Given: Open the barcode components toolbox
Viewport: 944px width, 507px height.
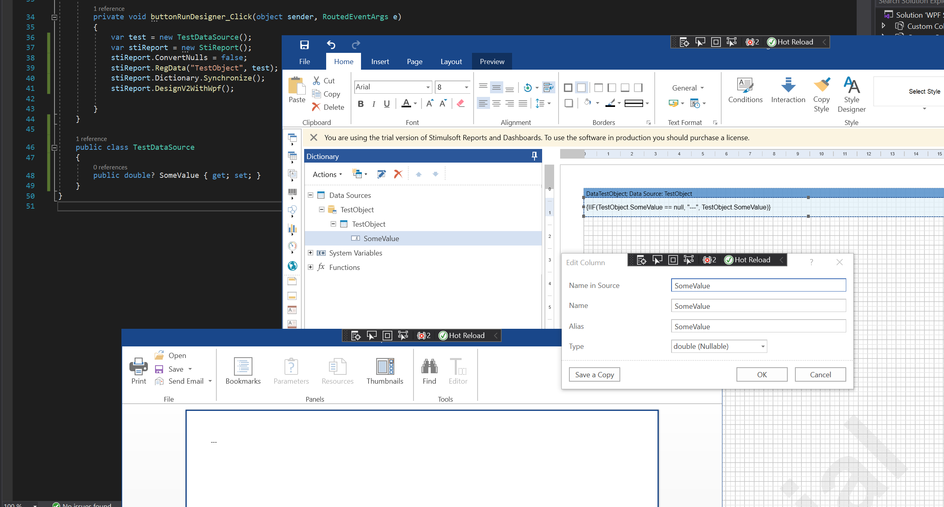Looking at the screenshot, I should [292, 194].
